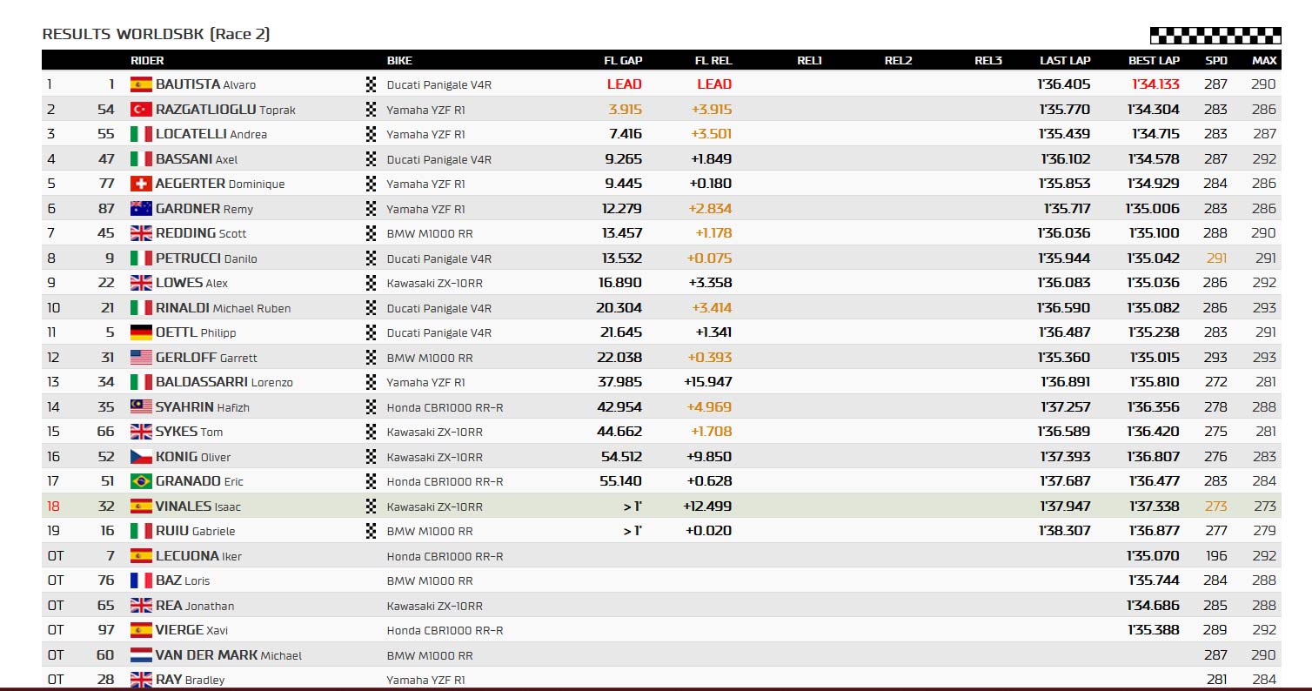The image size is (1312, 691).
Task: Click Kawasaki ZX-10RR in LOWES's row
Action: (435, 283)
